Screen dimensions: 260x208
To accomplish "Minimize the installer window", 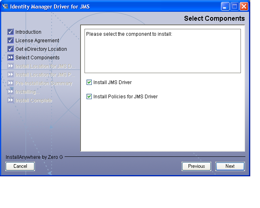I will [225, 6].
